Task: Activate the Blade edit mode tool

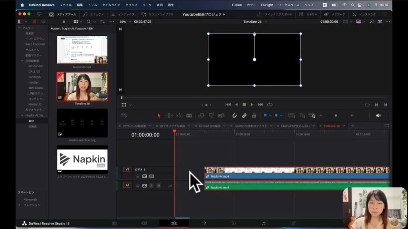Action: coord(189,115)
